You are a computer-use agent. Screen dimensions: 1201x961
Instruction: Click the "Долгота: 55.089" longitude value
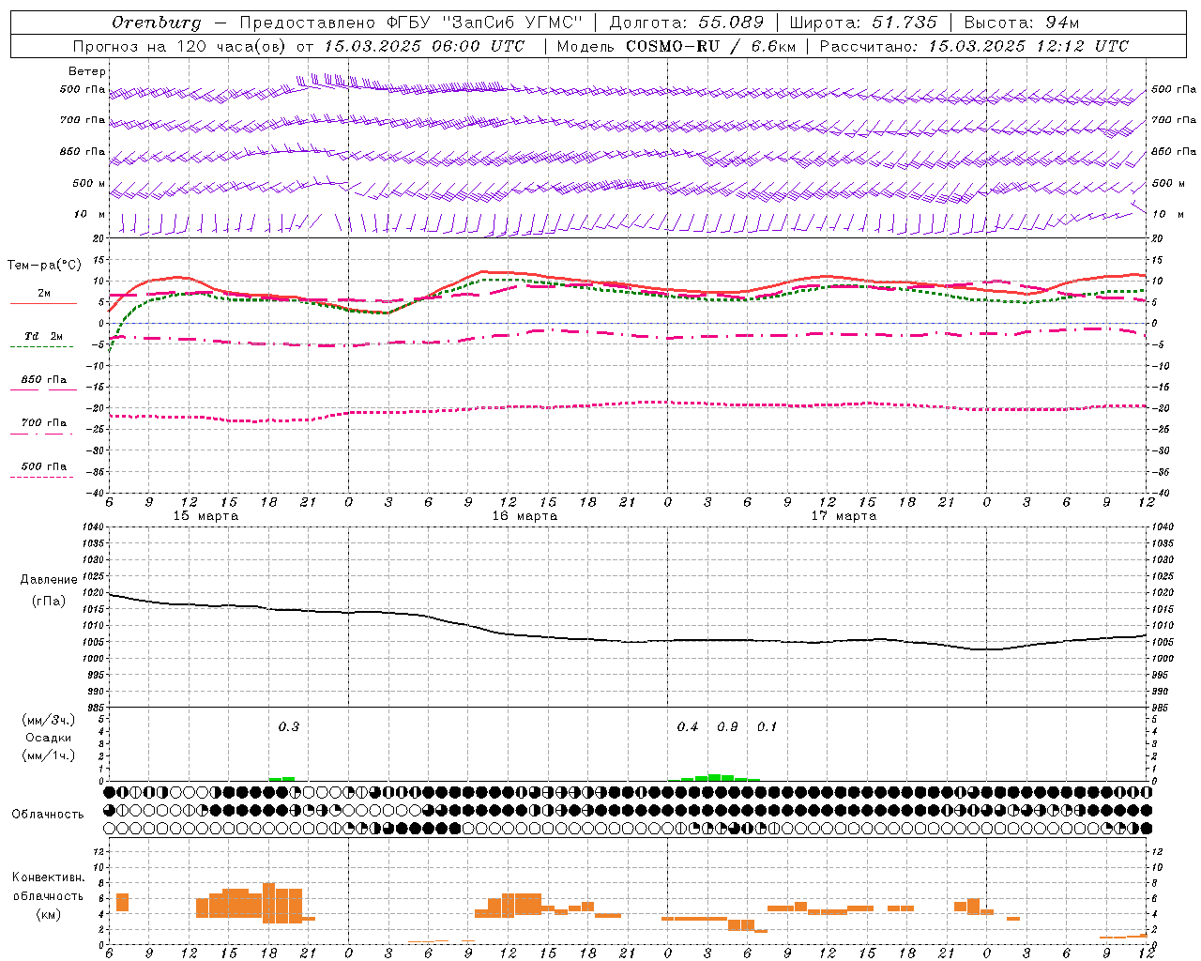(687, 23)
